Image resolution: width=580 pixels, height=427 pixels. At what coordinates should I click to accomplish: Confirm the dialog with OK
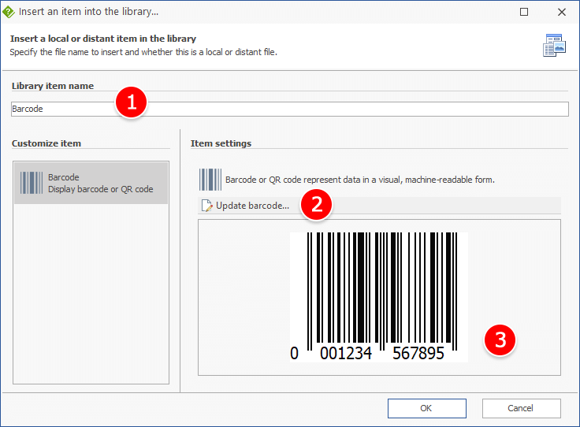pyautogui.click(x=427, y=408)
